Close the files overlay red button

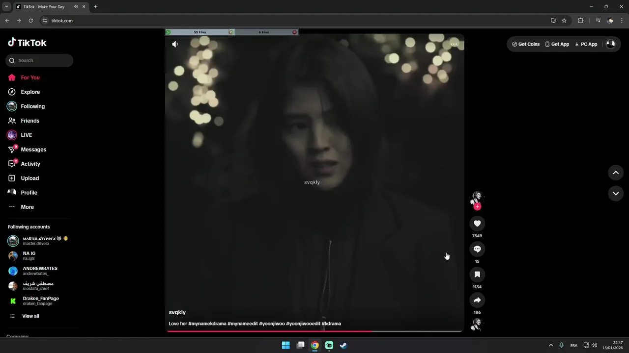(x=295, y=32)
